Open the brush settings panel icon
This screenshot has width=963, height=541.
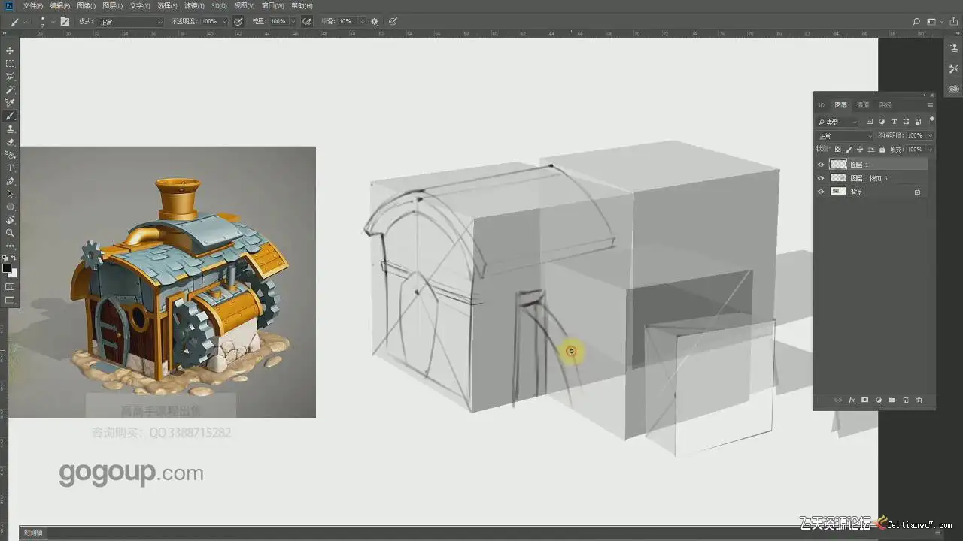[x=65, y=21]
